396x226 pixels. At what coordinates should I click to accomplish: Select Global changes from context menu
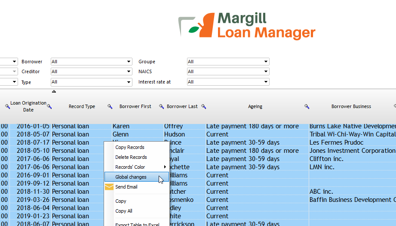coord(137,177)
